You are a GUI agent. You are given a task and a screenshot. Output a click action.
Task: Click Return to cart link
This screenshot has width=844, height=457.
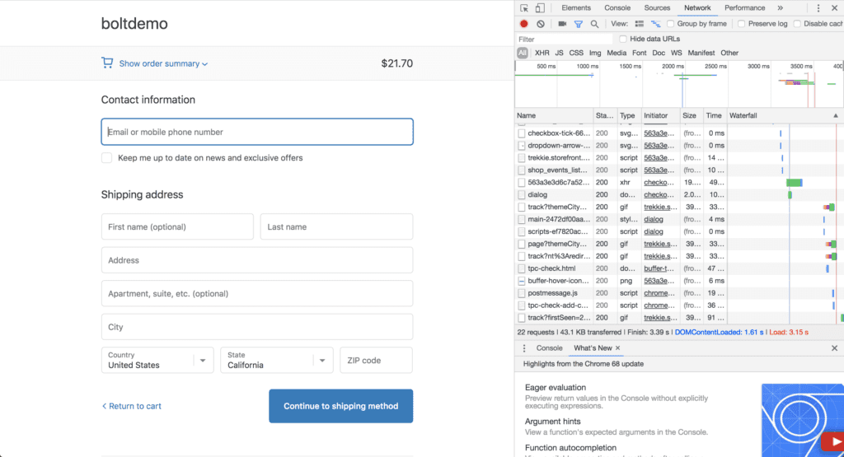tap(132, 406)
